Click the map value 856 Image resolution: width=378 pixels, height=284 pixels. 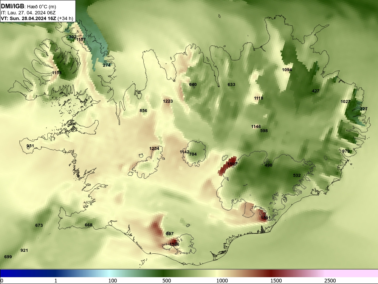tap(143, 111)
